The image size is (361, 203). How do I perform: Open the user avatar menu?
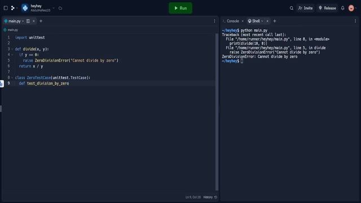coord(351,8)
